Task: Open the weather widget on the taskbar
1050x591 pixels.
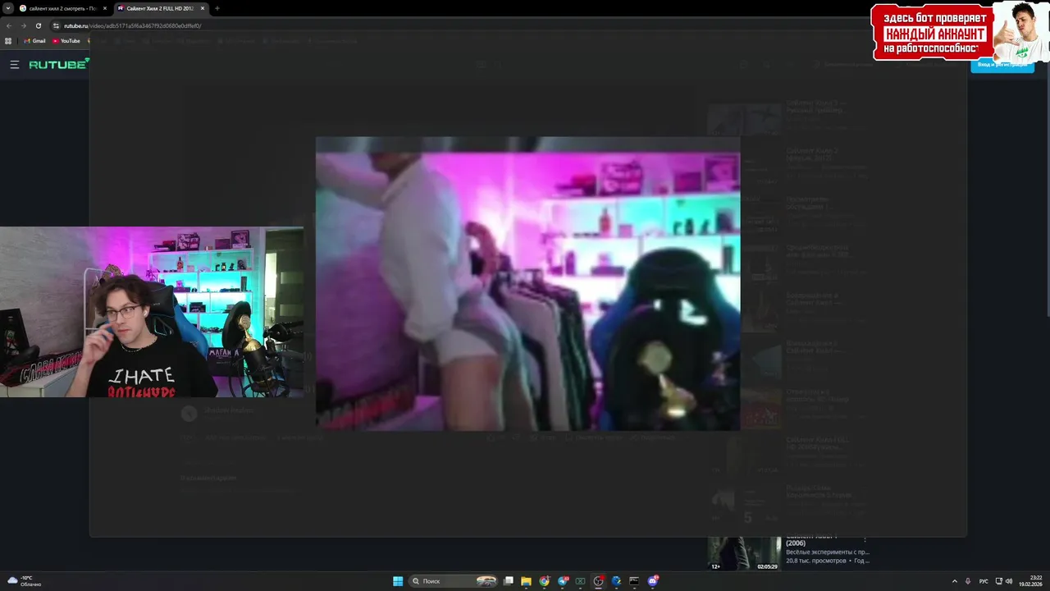Action: pos(25,581)
